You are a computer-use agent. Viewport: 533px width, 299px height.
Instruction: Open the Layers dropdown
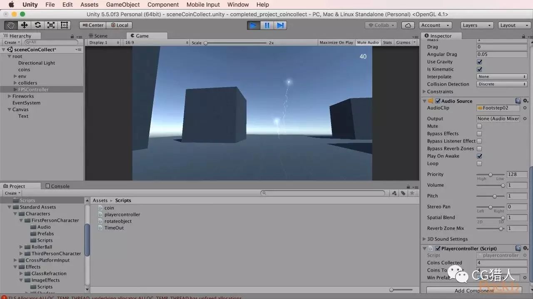coord(477,25)
